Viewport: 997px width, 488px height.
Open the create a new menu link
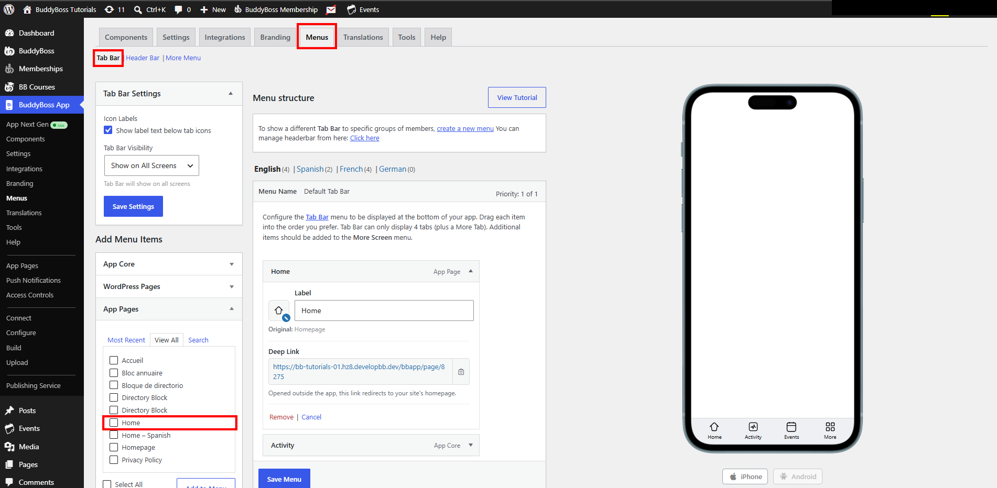[465, 128]
